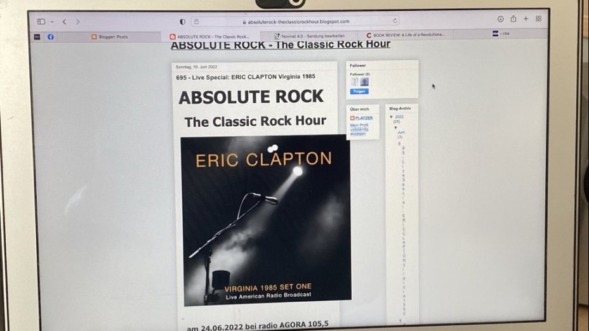
Task: Click the second follower avatar
Action: click(x=364, y=82)
